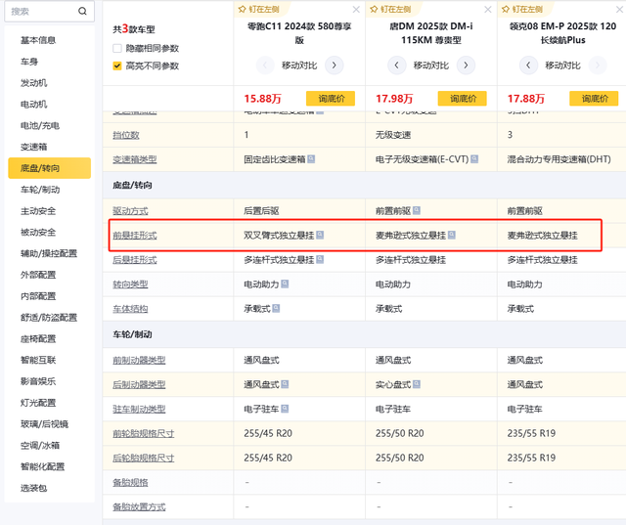The image size is (626, 525).
Task: Uncheck the 高亮不同参数 checkbox
Action: point(117,66)
